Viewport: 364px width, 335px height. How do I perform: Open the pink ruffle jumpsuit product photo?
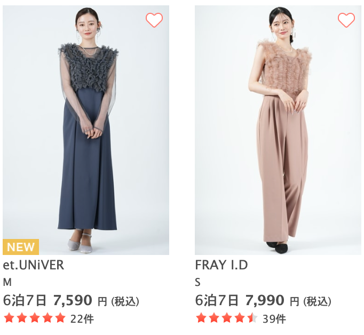[x=278, y=130]
